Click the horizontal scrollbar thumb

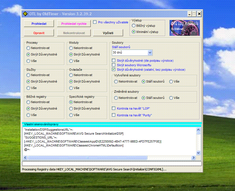pos(87,157)
